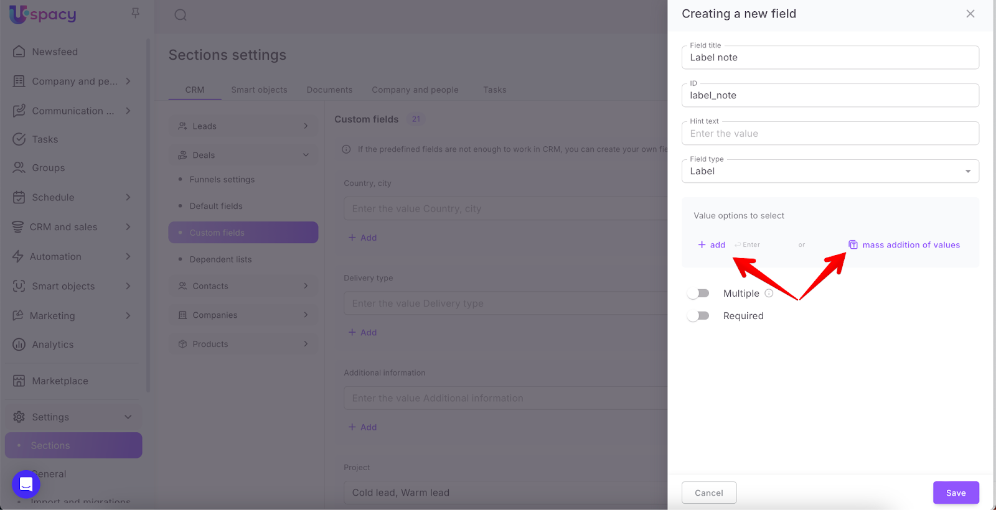The width and height of the screenshot is (996, 510).
Task: Click mass addition of values link
Action: (910, 245)
